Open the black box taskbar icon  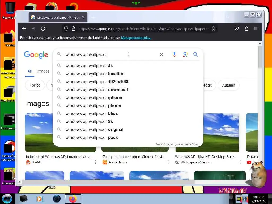[x=23, y=199]
